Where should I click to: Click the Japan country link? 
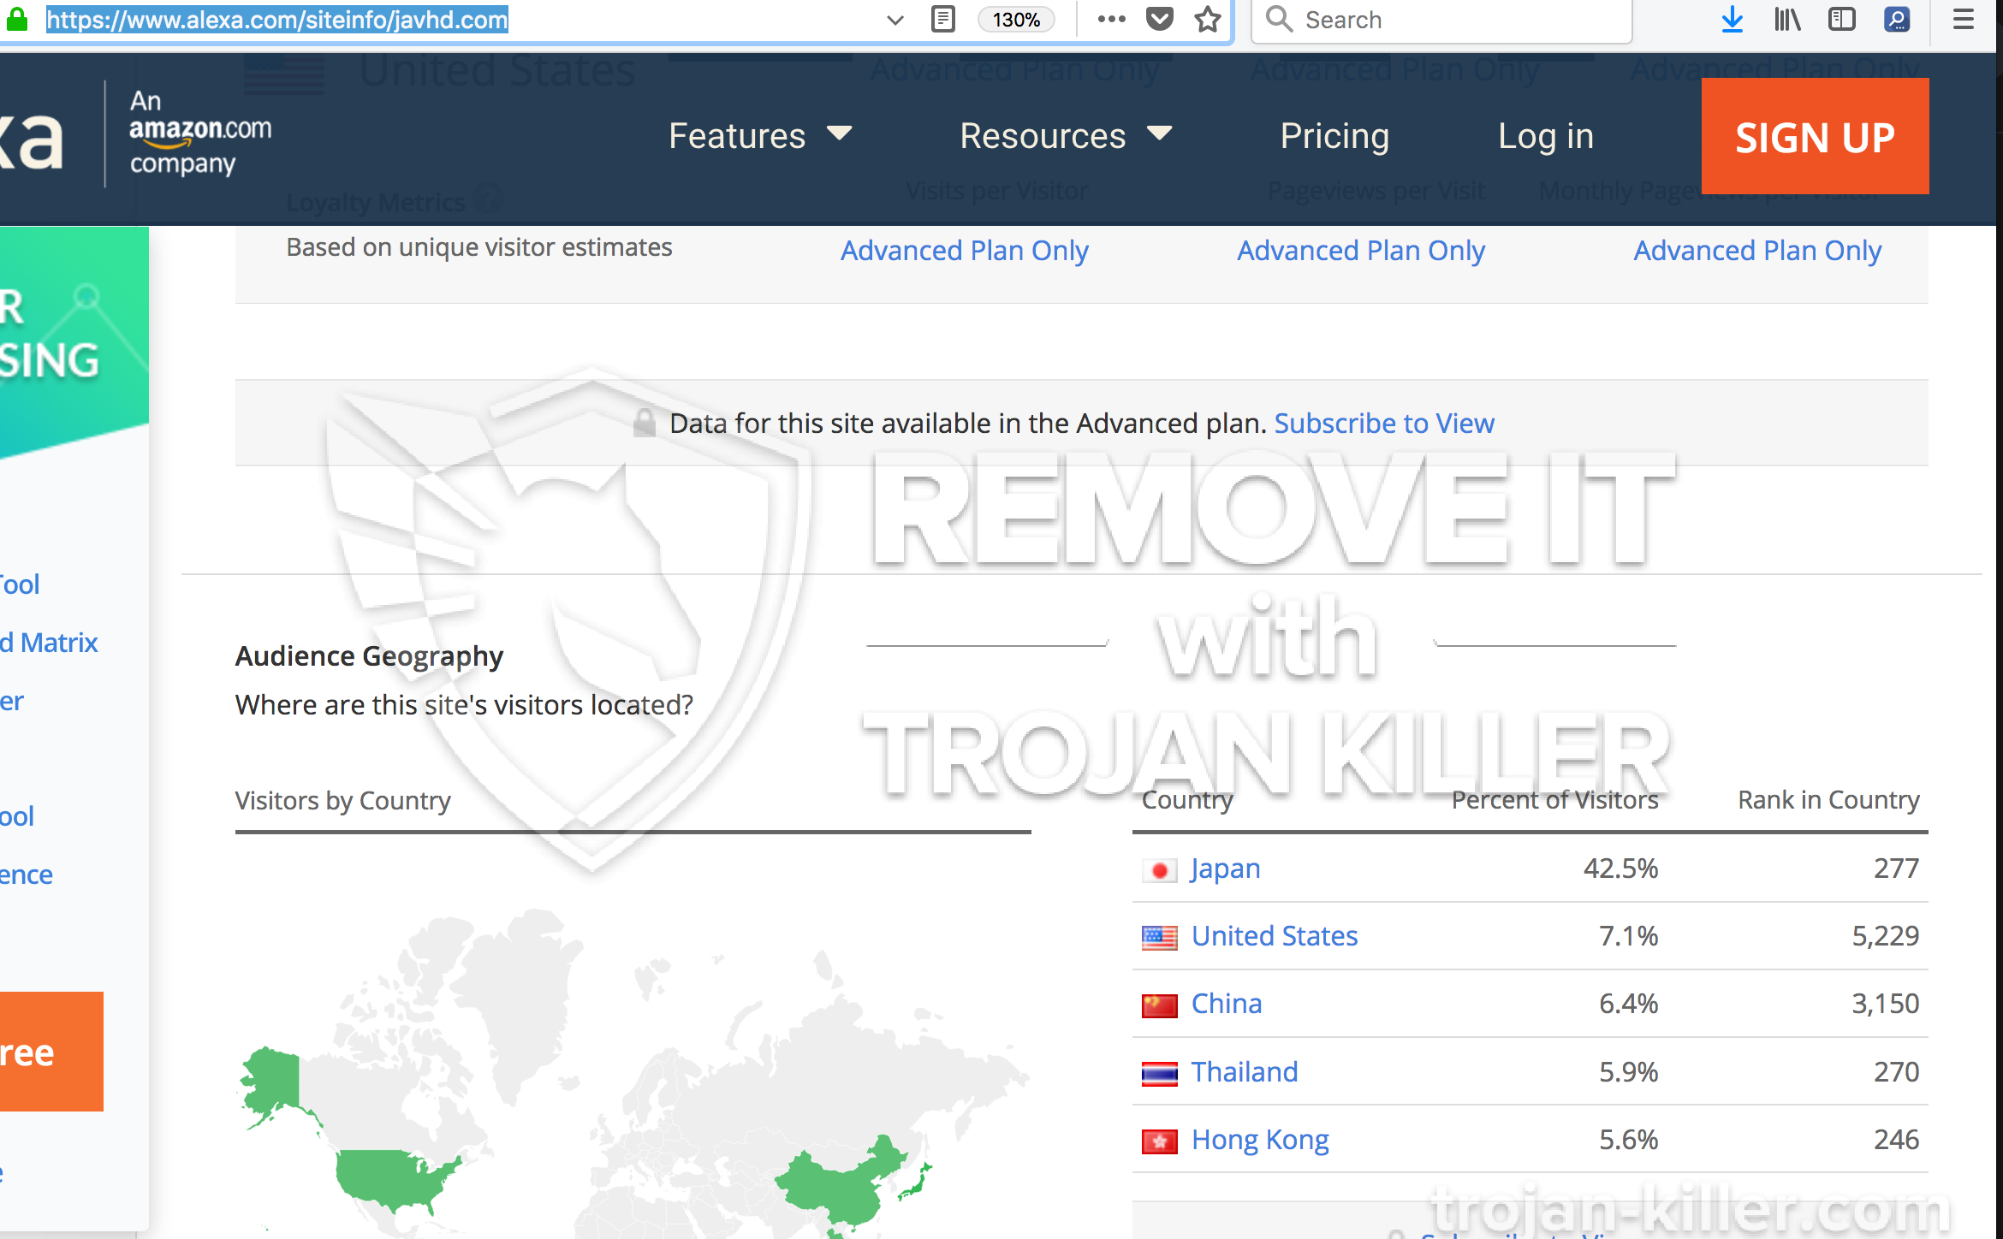coord(1223,867)
